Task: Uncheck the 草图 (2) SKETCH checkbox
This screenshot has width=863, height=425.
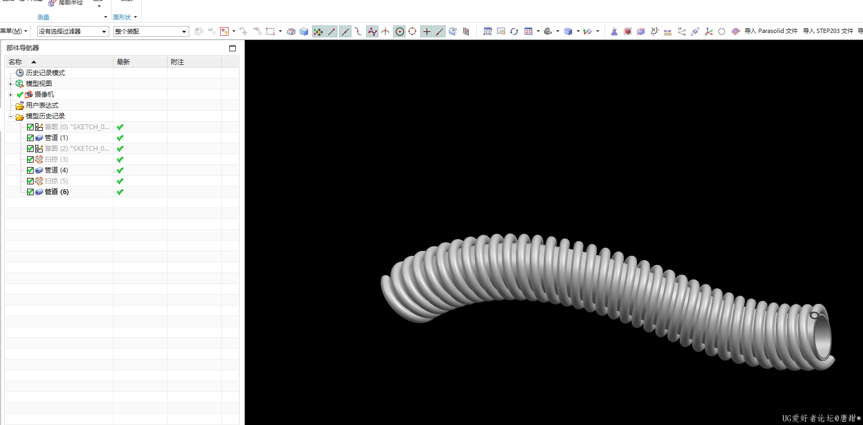Action: pos(30,149)
